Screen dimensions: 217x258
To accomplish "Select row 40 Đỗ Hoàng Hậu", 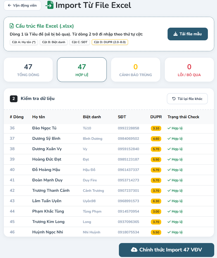I will coord(109,170).
